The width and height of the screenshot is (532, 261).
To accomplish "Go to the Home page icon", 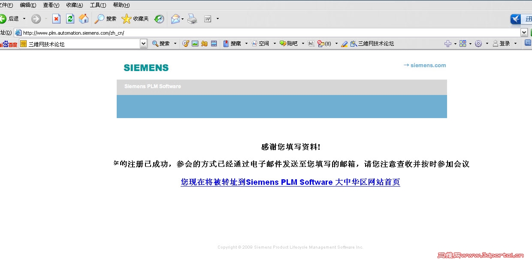I will (x=84, y=19).
